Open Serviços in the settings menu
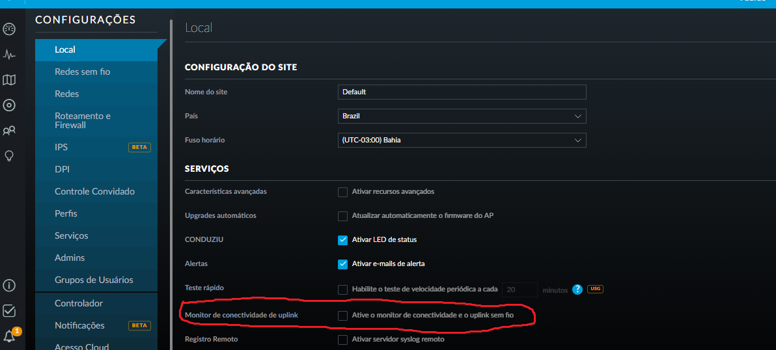This screenshot has height=350, width=776. (x=96, y=236)
